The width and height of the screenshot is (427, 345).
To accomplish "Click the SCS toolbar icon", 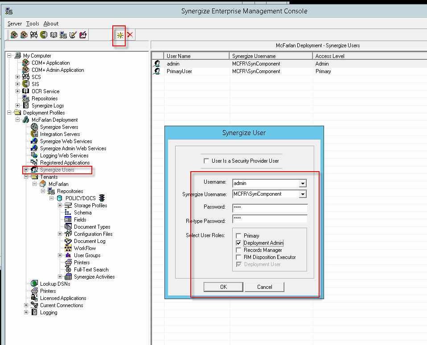I will tap(34, 35).
